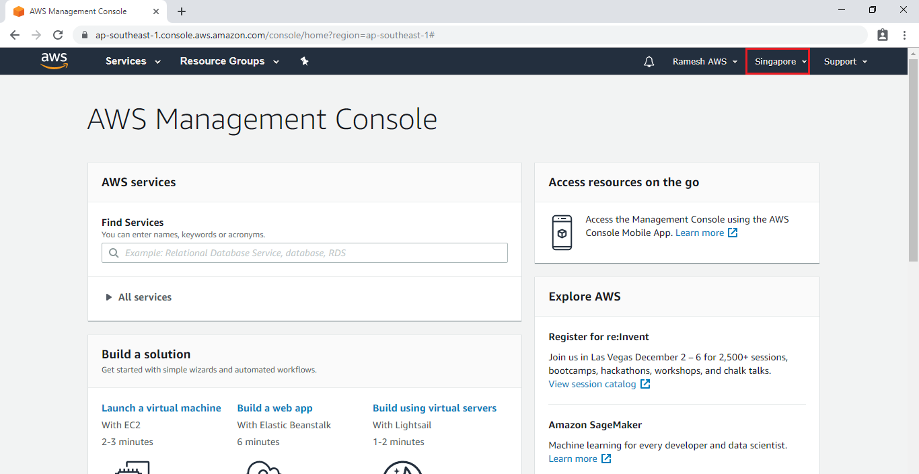Click Build using virtual servers link
The width and height of the screenshot is (919, 474).
pyautogui.click(x=435, y=408)
